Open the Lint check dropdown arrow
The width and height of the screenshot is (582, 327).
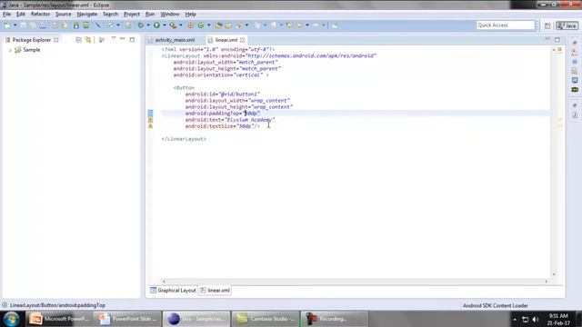(118, 25)
